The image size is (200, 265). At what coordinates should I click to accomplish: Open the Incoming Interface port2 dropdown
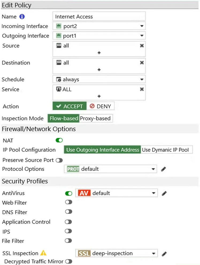(x=99, y=26)
